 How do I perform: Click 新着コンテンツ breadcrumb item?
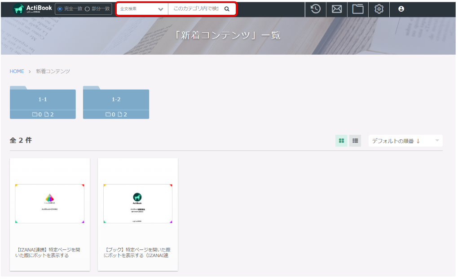click(53, 71)
